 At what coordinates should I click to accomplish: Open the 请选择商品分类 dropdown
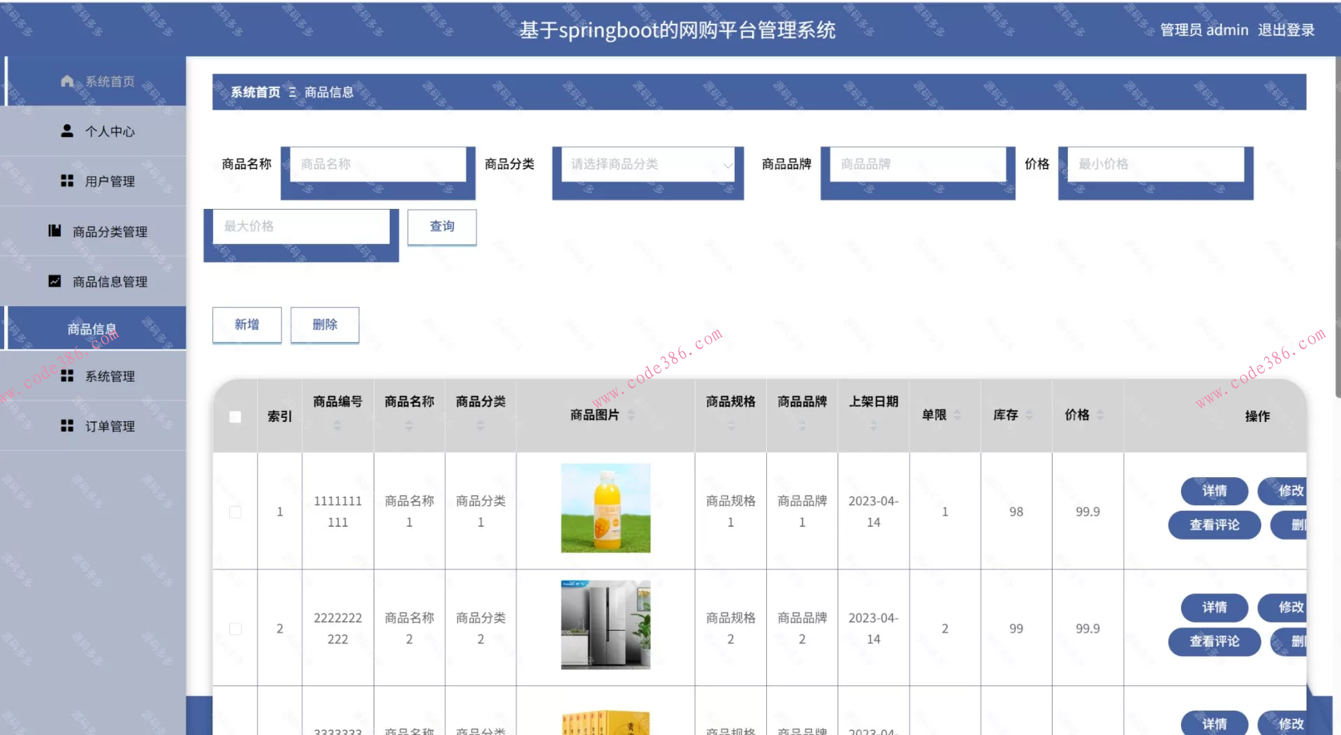pyautogui.click(x=648, y=164)
